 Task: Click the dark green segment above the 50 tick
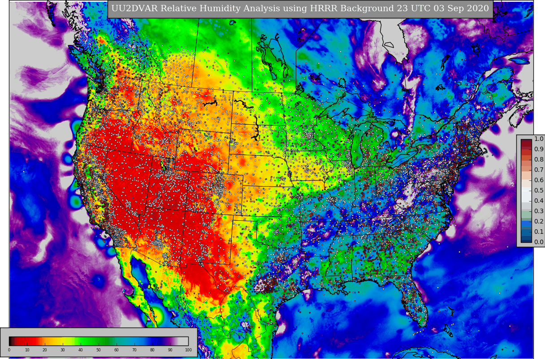point(99,341)
